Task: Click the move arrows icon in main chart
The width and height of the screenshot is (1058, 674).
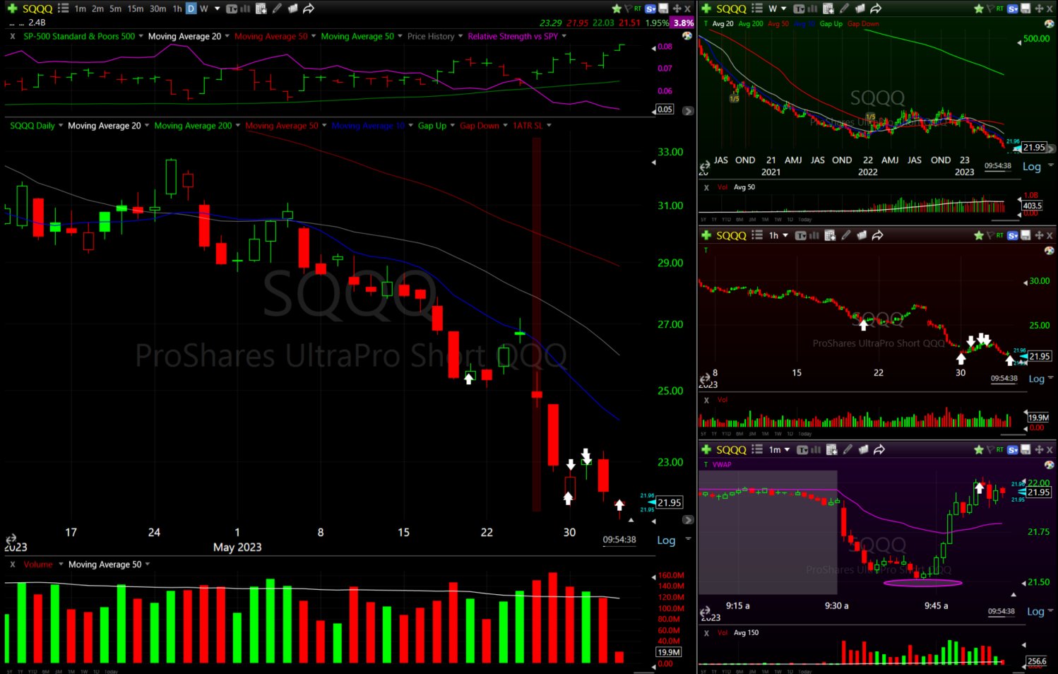Action: pyautogui.click(x=677, y=8)
